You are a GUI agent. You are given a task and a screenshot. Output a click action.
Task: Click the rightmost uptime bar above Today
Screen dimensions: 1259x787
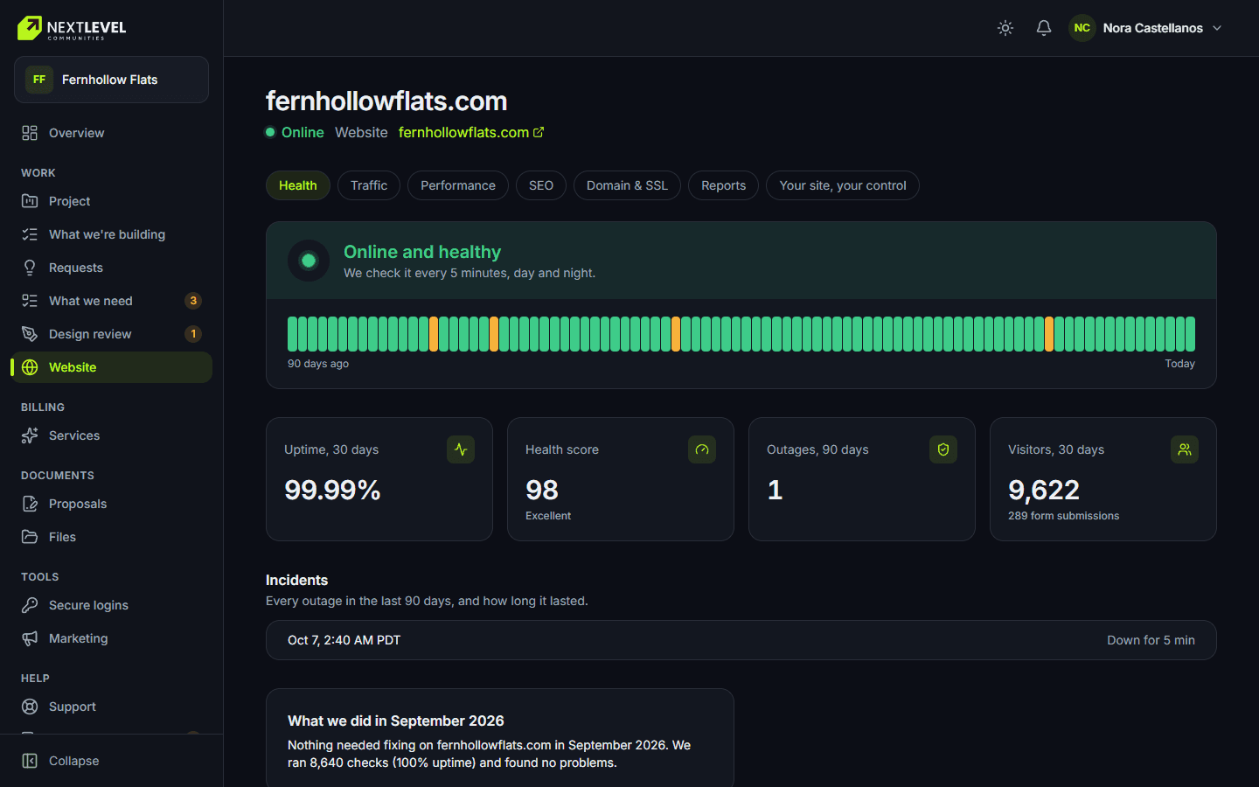point(1191,334)
